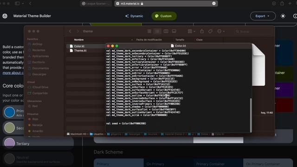Click the 'more about' link on page
The width and height of the screenshot is (297, 167).
tap(13, 73)
